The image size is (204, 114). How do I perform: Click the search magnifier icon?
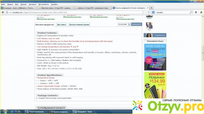pos(191,12)
